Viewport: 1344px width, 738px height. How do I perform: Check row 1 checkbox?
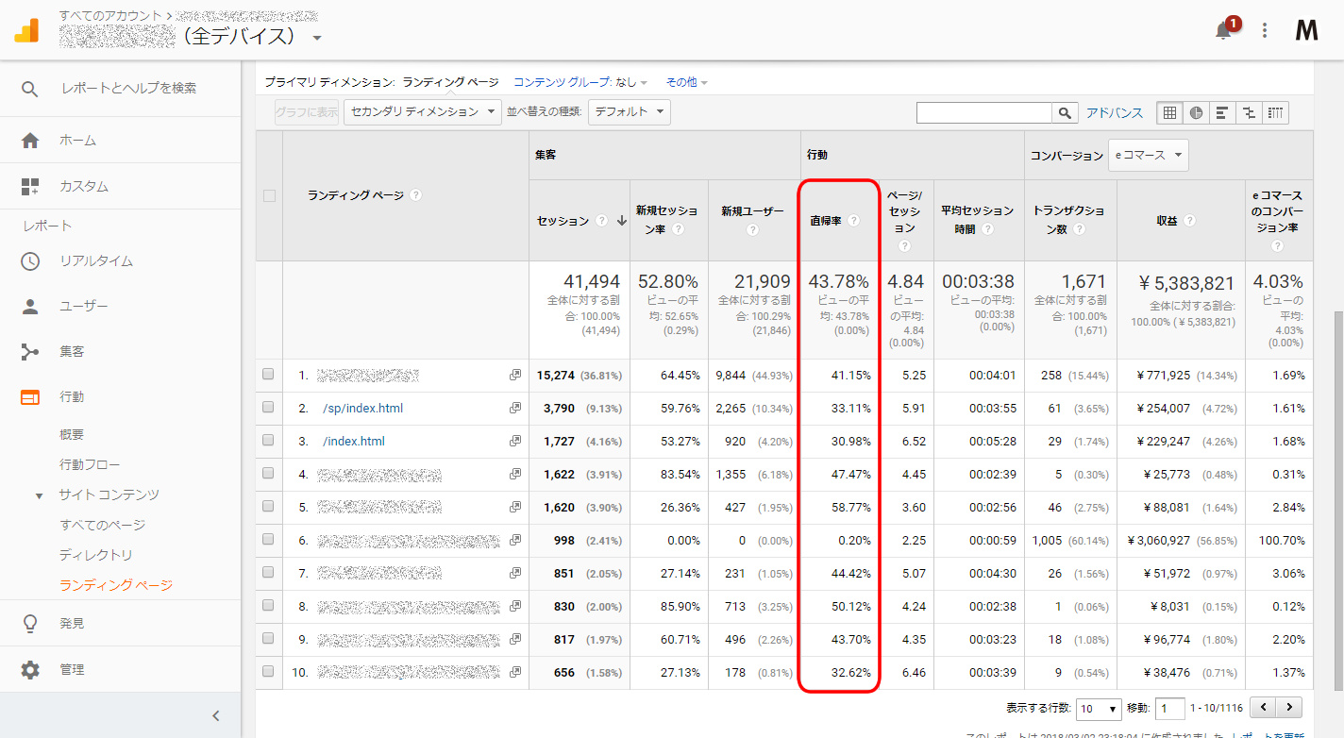(x=268, y=375)
